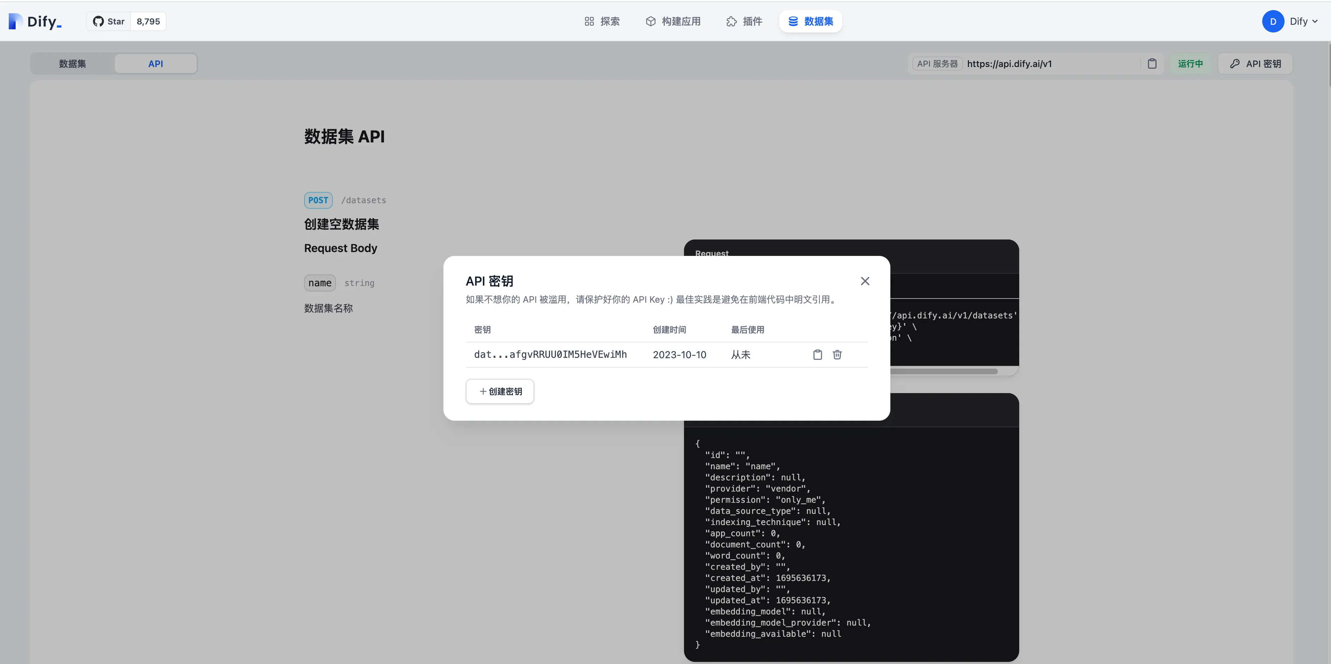Click the masked key text dat...afgvRRUU0IM5HeVEwiMh
The width and height of the screenshot is (1331, 664).
(x=550, y=354)
